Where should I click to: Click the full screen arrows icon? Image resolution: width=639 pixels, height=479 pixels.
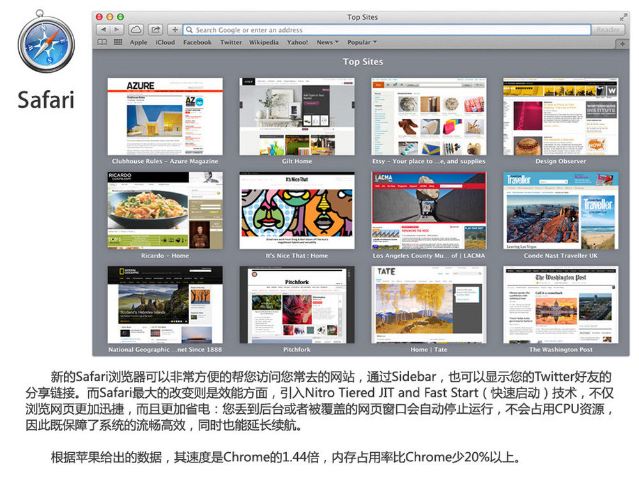click(x=622, y=17)
